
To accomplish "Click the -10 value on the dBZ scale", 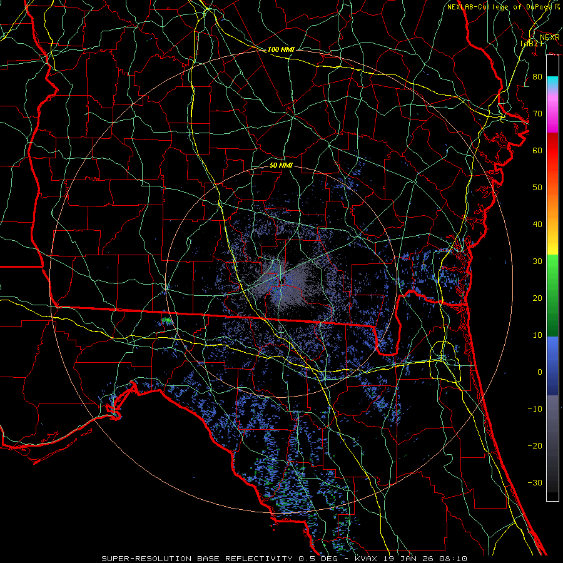I will coord(535,408).
